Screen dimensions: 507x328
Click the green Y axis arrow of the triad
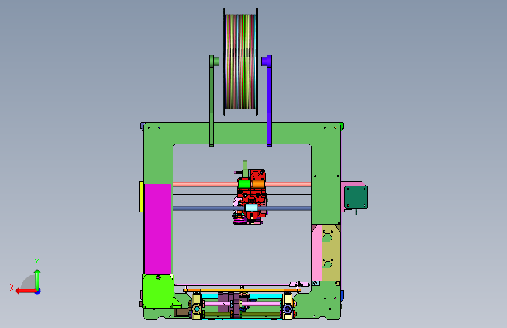[x=37, y=280]
